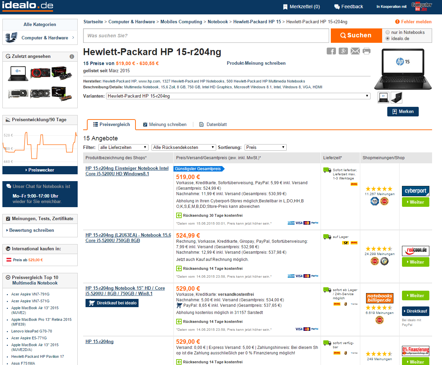This screenshot has width=442, height=365.
Task: Click the Direktkauf bei idealo button
Action: [x=112, y=303]
